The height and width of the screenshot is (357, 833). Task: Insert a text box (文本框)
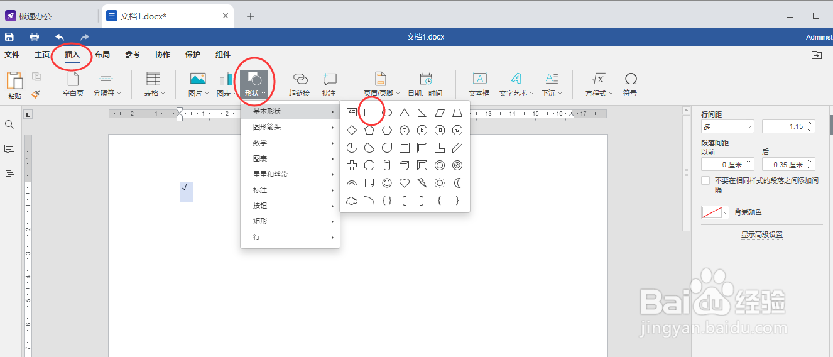(x=479, y=84)
